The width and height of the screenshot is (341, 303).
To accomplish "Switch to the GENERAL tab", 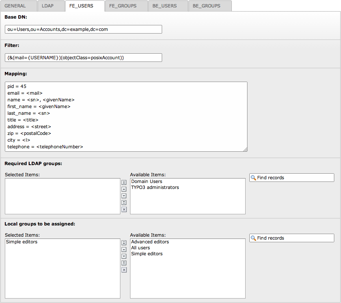I will coord(15,6).
